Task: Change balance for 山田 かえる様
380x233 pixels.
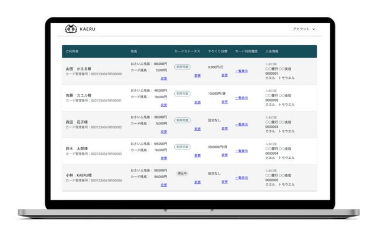Action: pos(164,78)
